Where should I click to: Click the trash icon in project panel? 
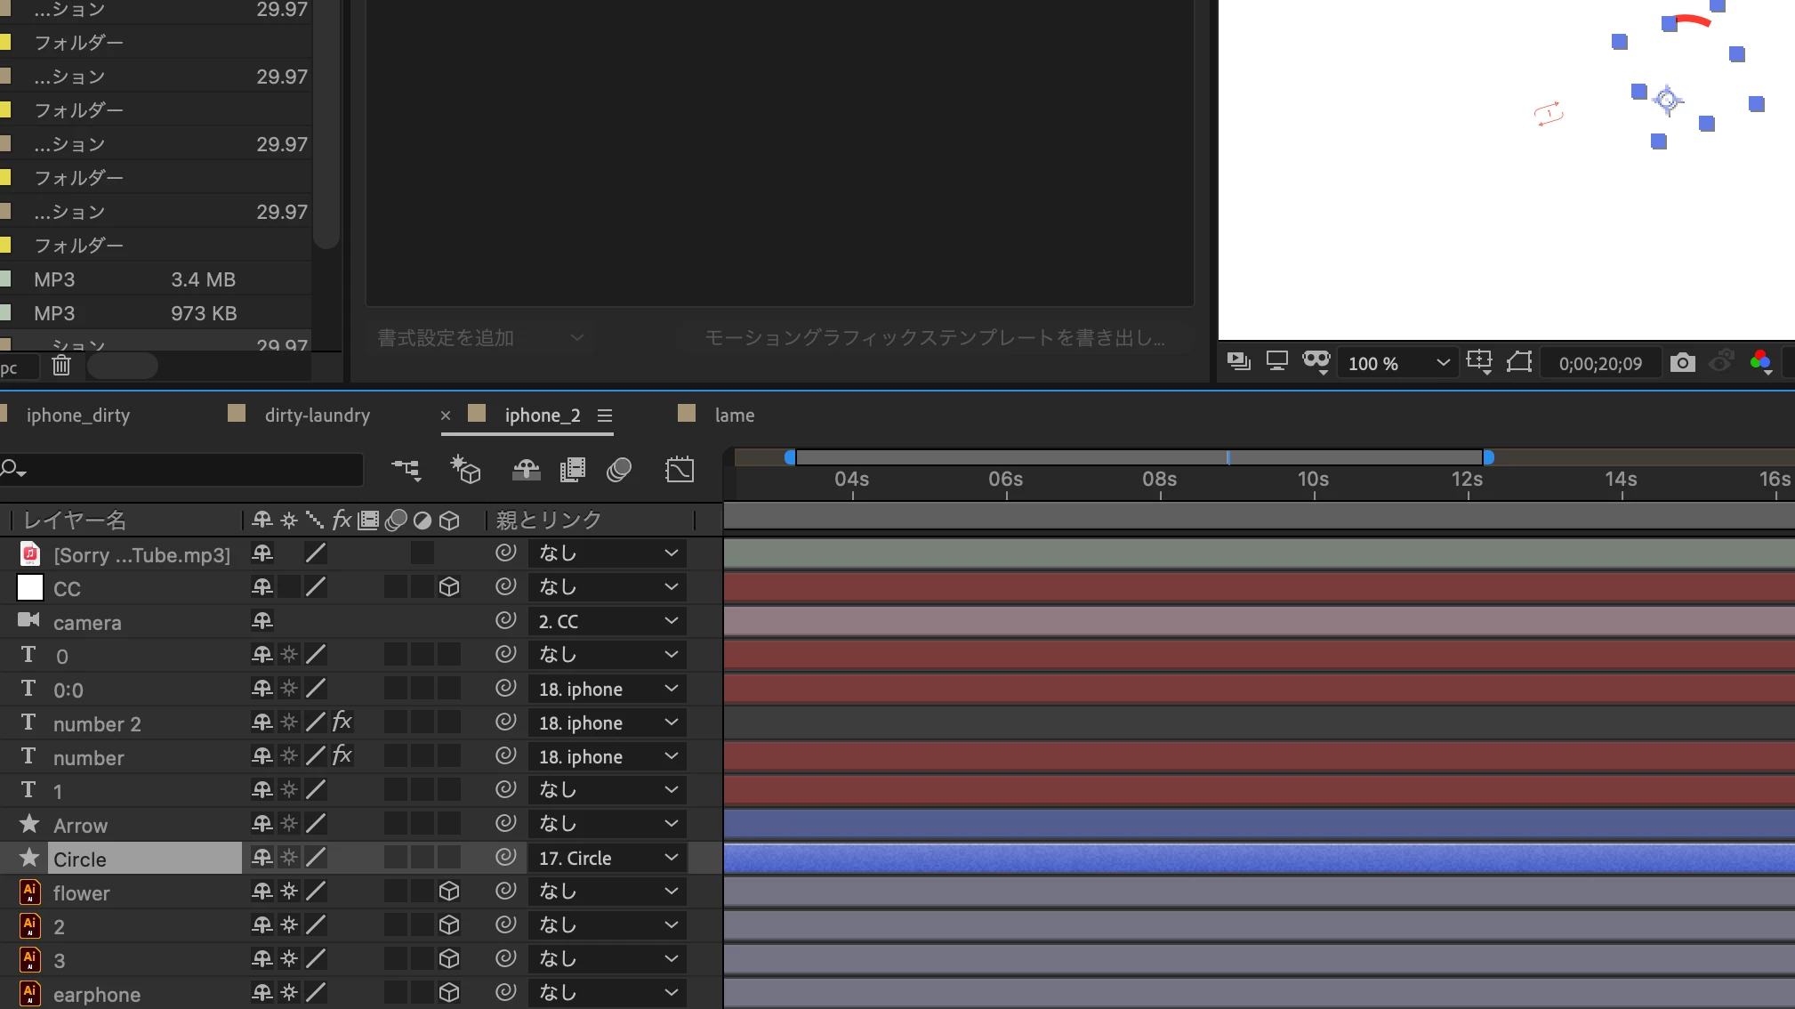coord(61,365)
